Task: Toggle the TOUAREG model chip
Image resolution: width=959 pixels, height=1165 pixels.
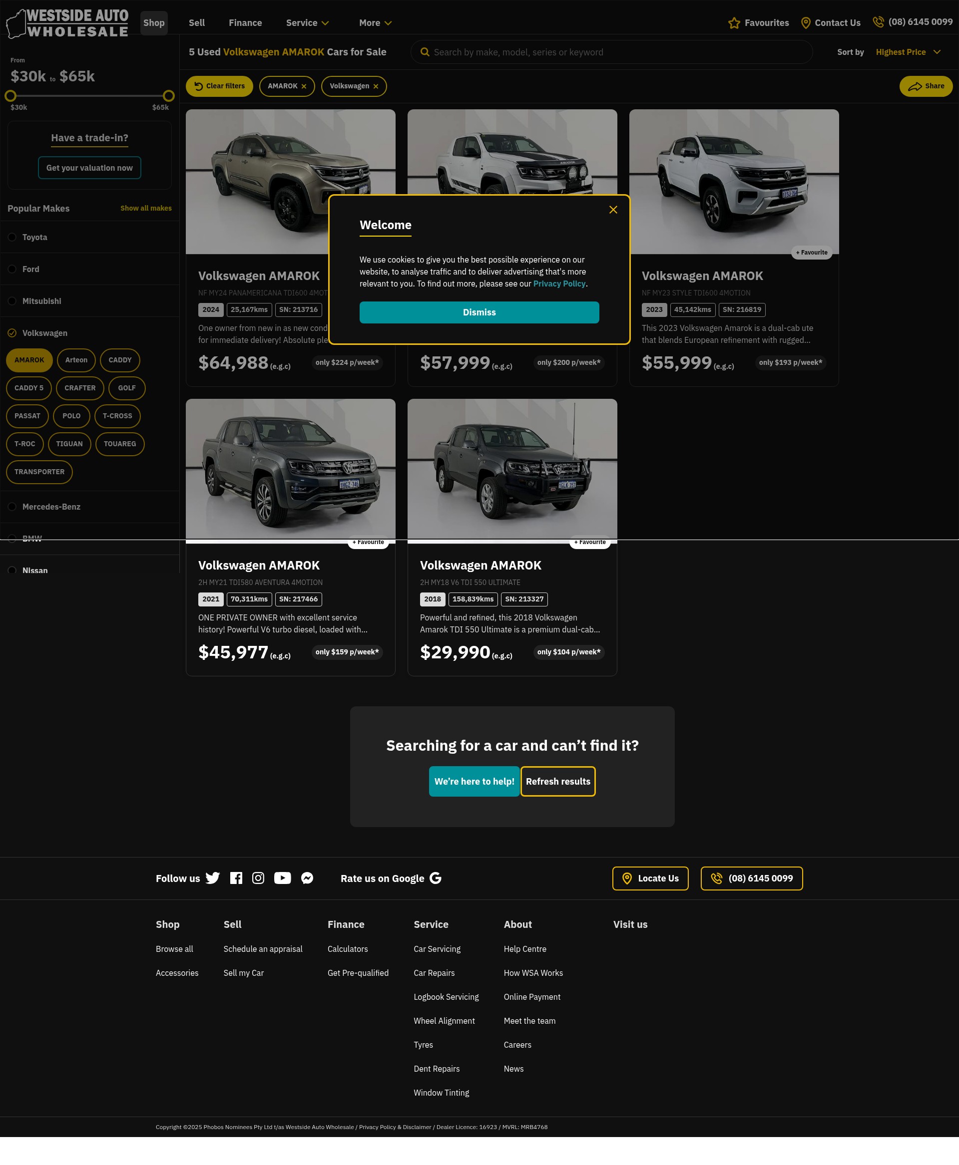Action: [120, 444]
